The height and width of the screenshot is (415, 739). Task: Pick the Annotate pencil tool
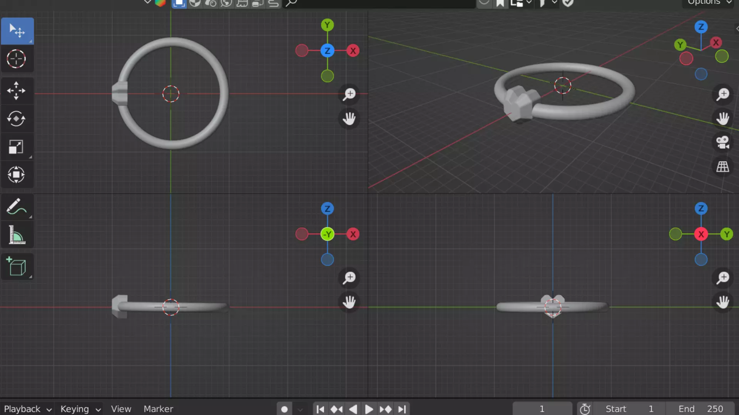point(16,207)
